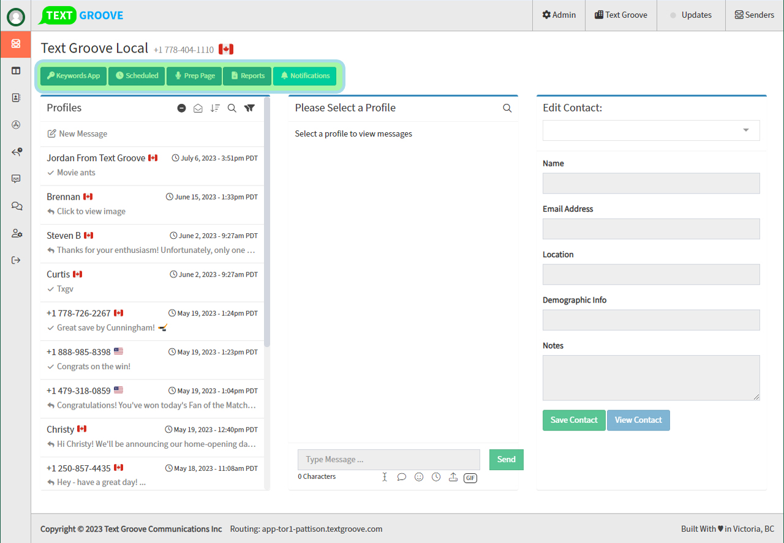
Task: Open the conversations bubbles icon in the sidebar
Action: click(17, 206)
